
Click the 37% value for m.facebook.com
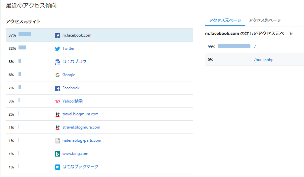tap(12, 35)
